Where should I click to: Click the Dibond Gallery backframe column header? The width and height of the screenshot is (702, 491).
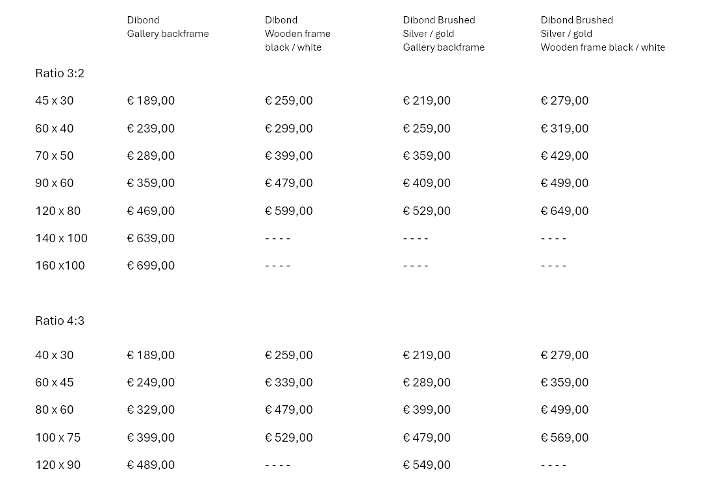(x=168, y=27)
